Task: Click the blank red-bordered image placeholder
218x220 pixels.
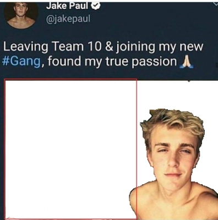Action: pos(70,149)
